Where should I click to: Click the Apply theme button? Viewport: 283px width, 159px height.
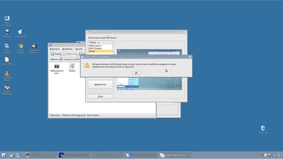100,84
